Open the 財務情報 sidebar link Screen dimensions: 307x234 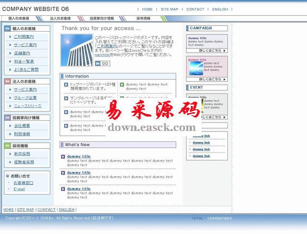click(22, 134)
